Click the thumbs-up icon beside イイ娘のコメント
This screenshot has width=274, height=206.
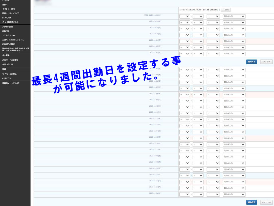[x=3, y=22]
